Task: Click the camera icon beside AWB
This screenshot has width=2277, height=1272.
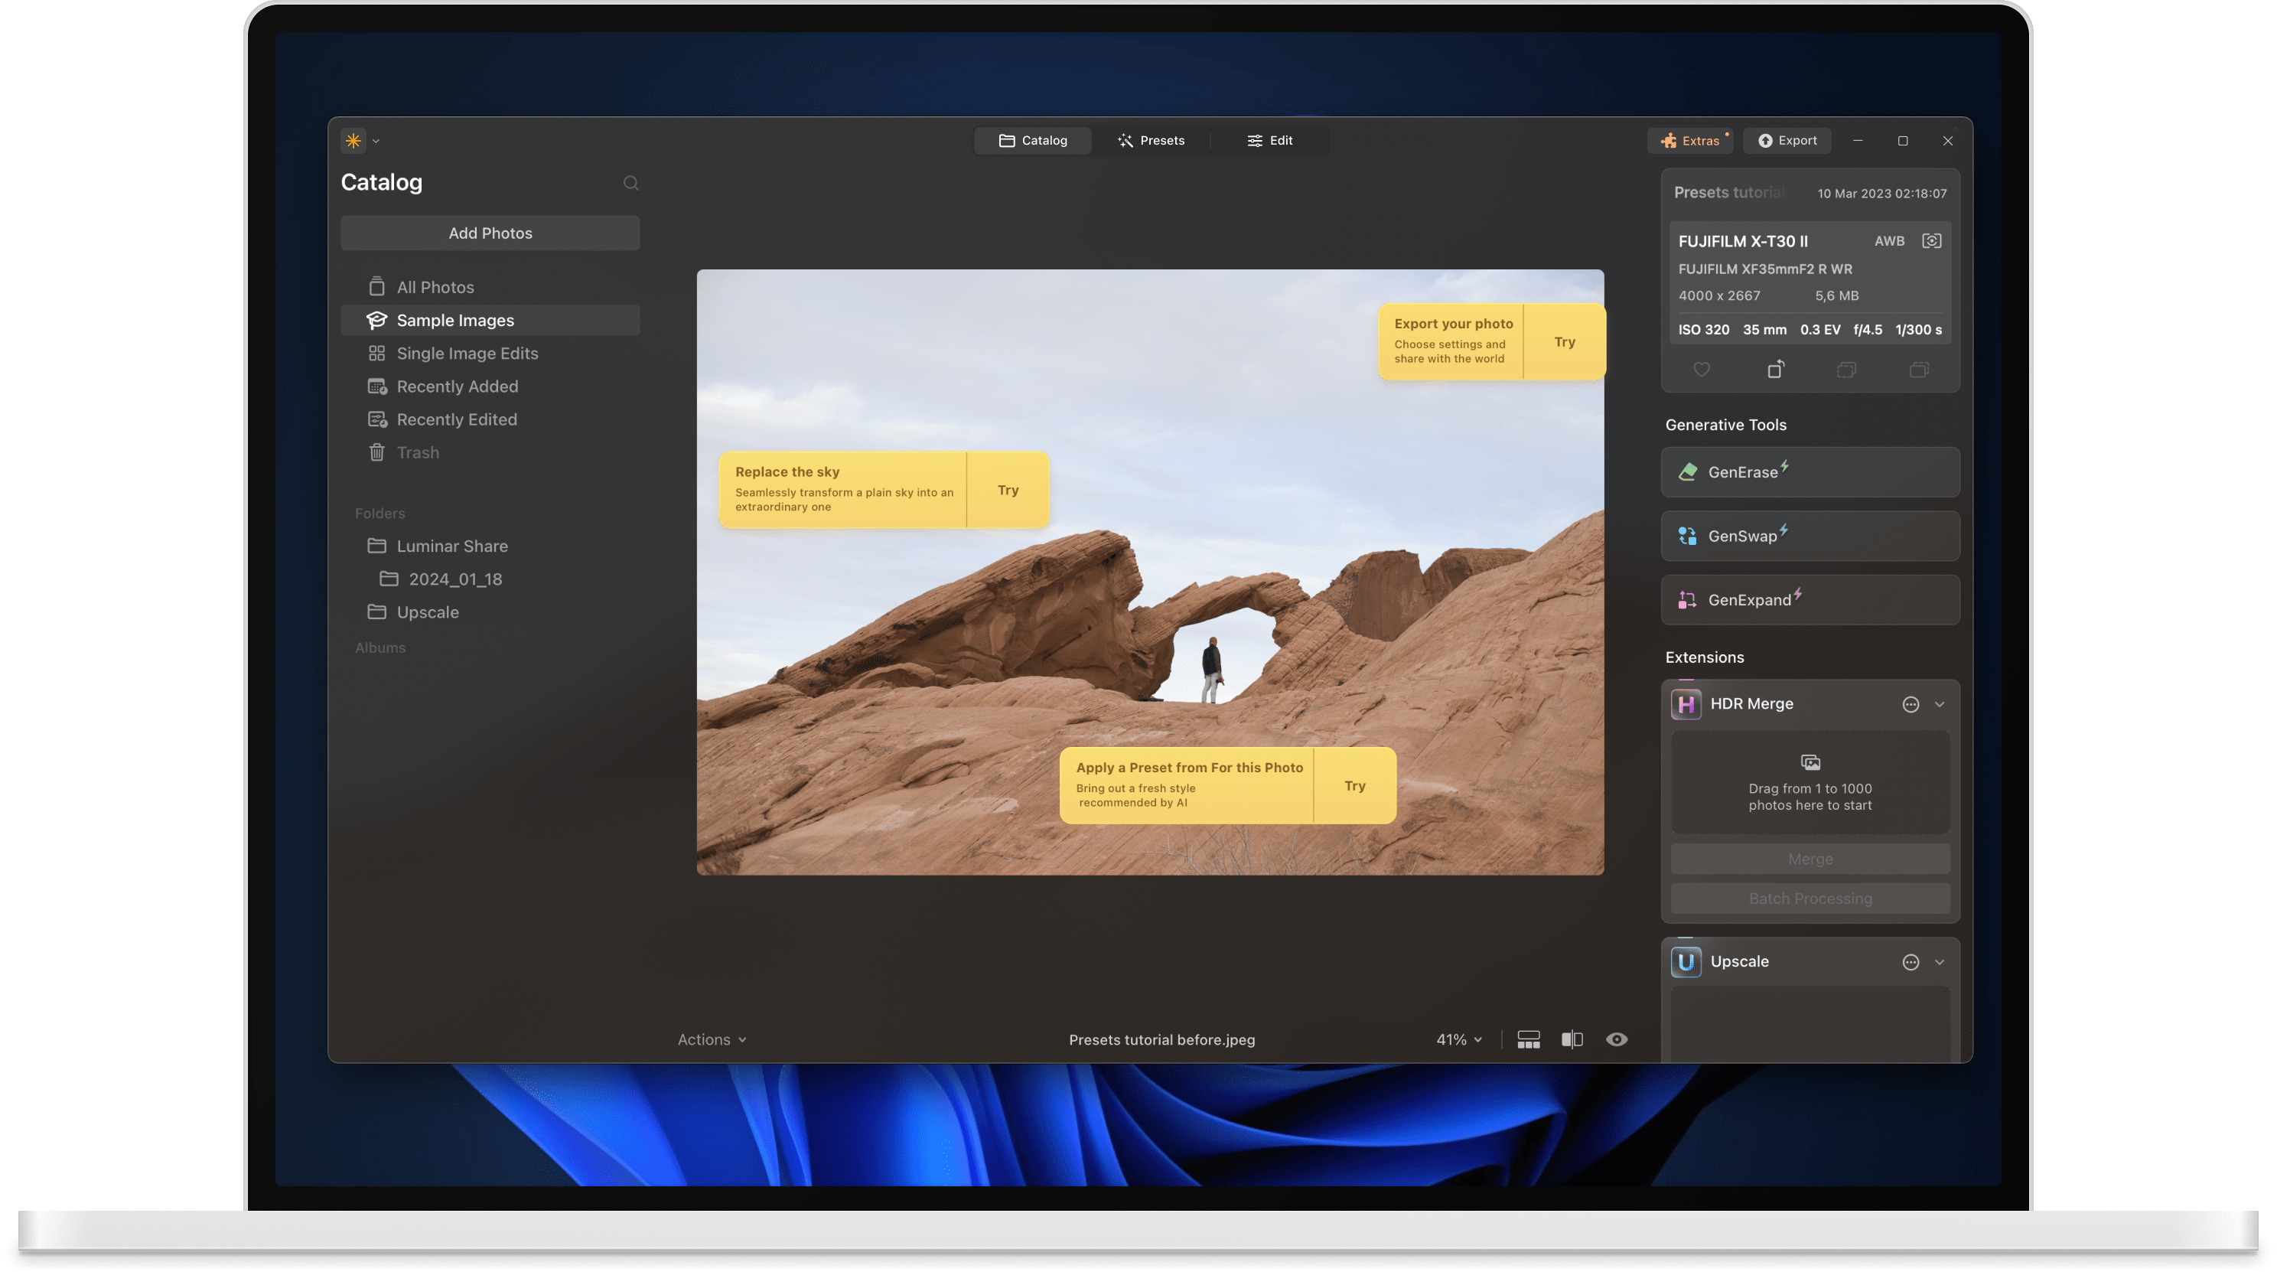Action: pos(1931,240)
